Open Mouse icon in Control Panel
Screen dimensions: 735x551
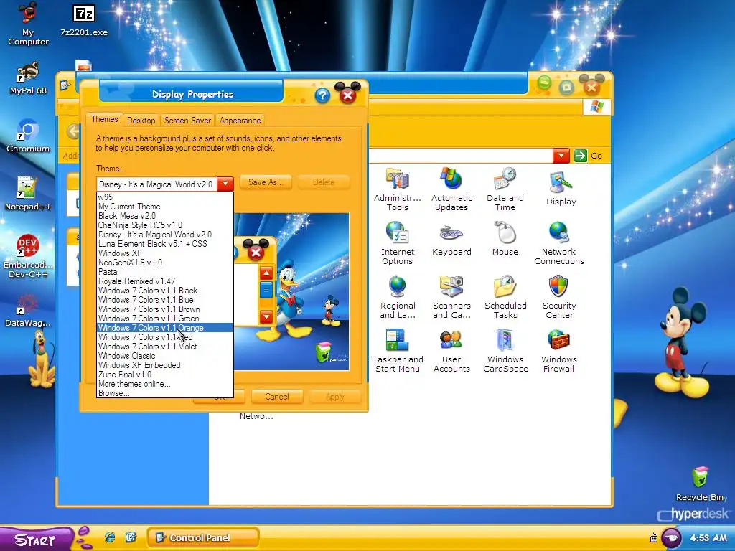505,239
